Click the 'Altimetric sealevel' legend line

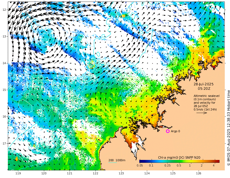tap(206, 96)
